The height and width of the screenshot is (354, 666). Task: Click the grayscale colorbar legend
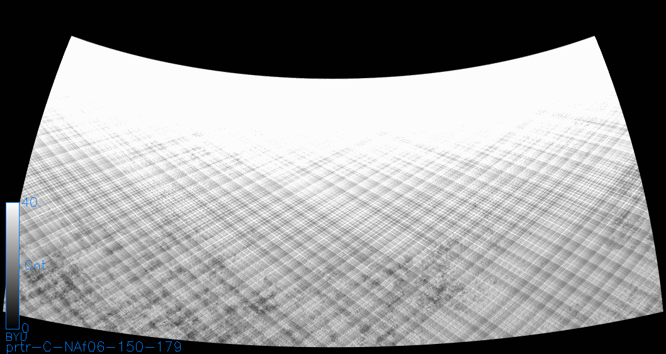click(13, 266)
